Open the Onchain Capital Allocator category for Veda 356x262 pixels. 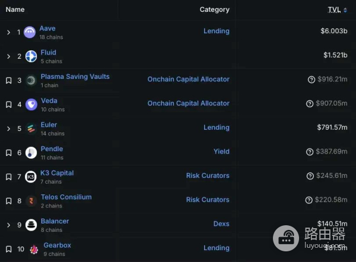click(x=188, y=103)
